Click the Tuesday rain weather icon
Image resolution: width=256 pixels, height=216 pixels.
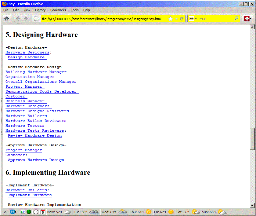click(94, 212)
